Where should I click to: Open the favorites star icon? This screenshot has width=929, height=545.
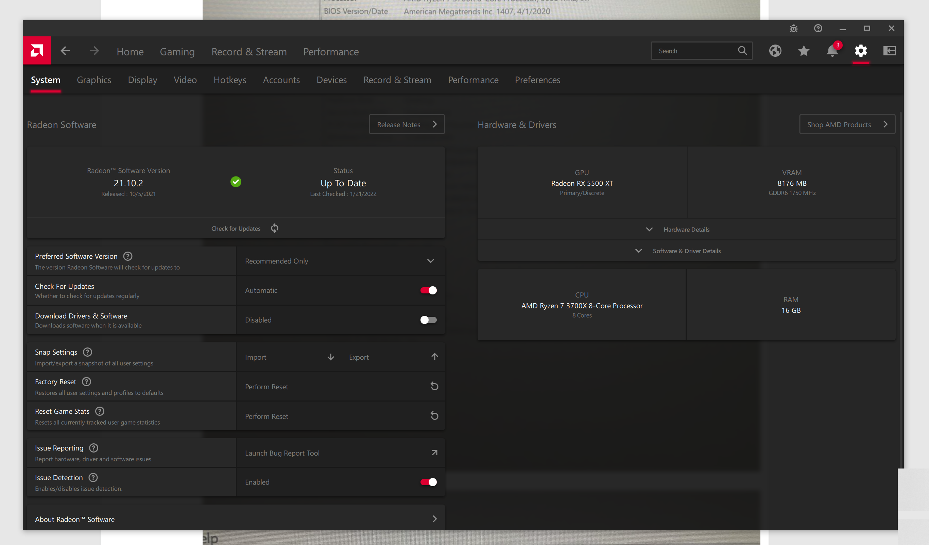coord(804,51)
